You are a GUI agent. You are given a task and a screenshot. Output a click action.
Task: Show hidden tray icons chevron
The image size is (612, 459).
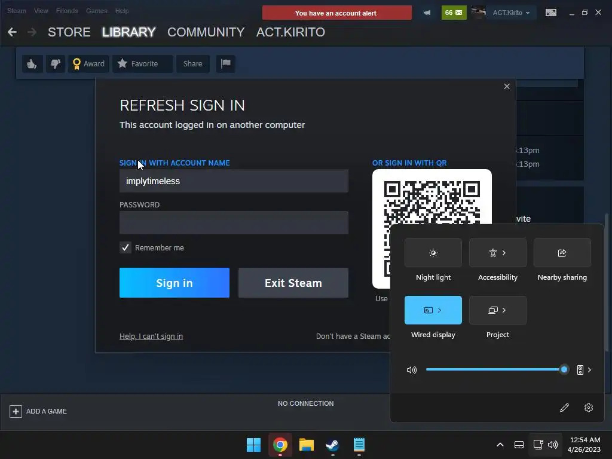[x=500, y=445]
